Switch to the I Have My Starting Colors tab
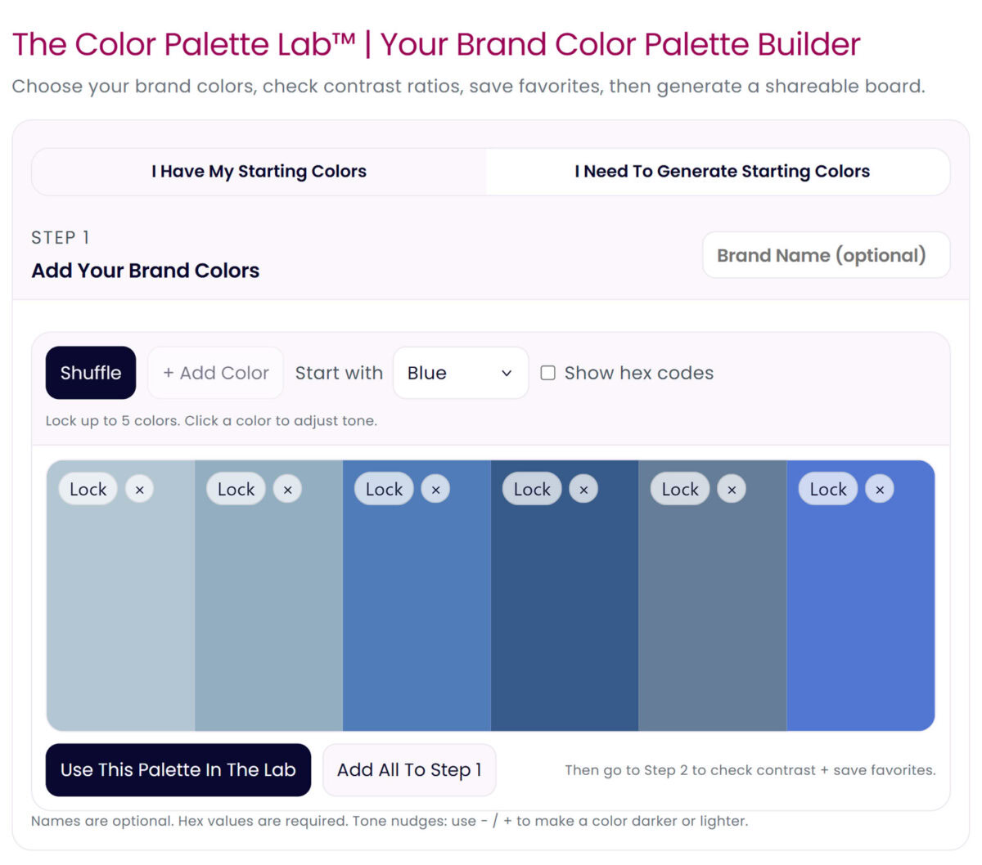This screenshot has height=865, width=982. (x=259, y=171)
